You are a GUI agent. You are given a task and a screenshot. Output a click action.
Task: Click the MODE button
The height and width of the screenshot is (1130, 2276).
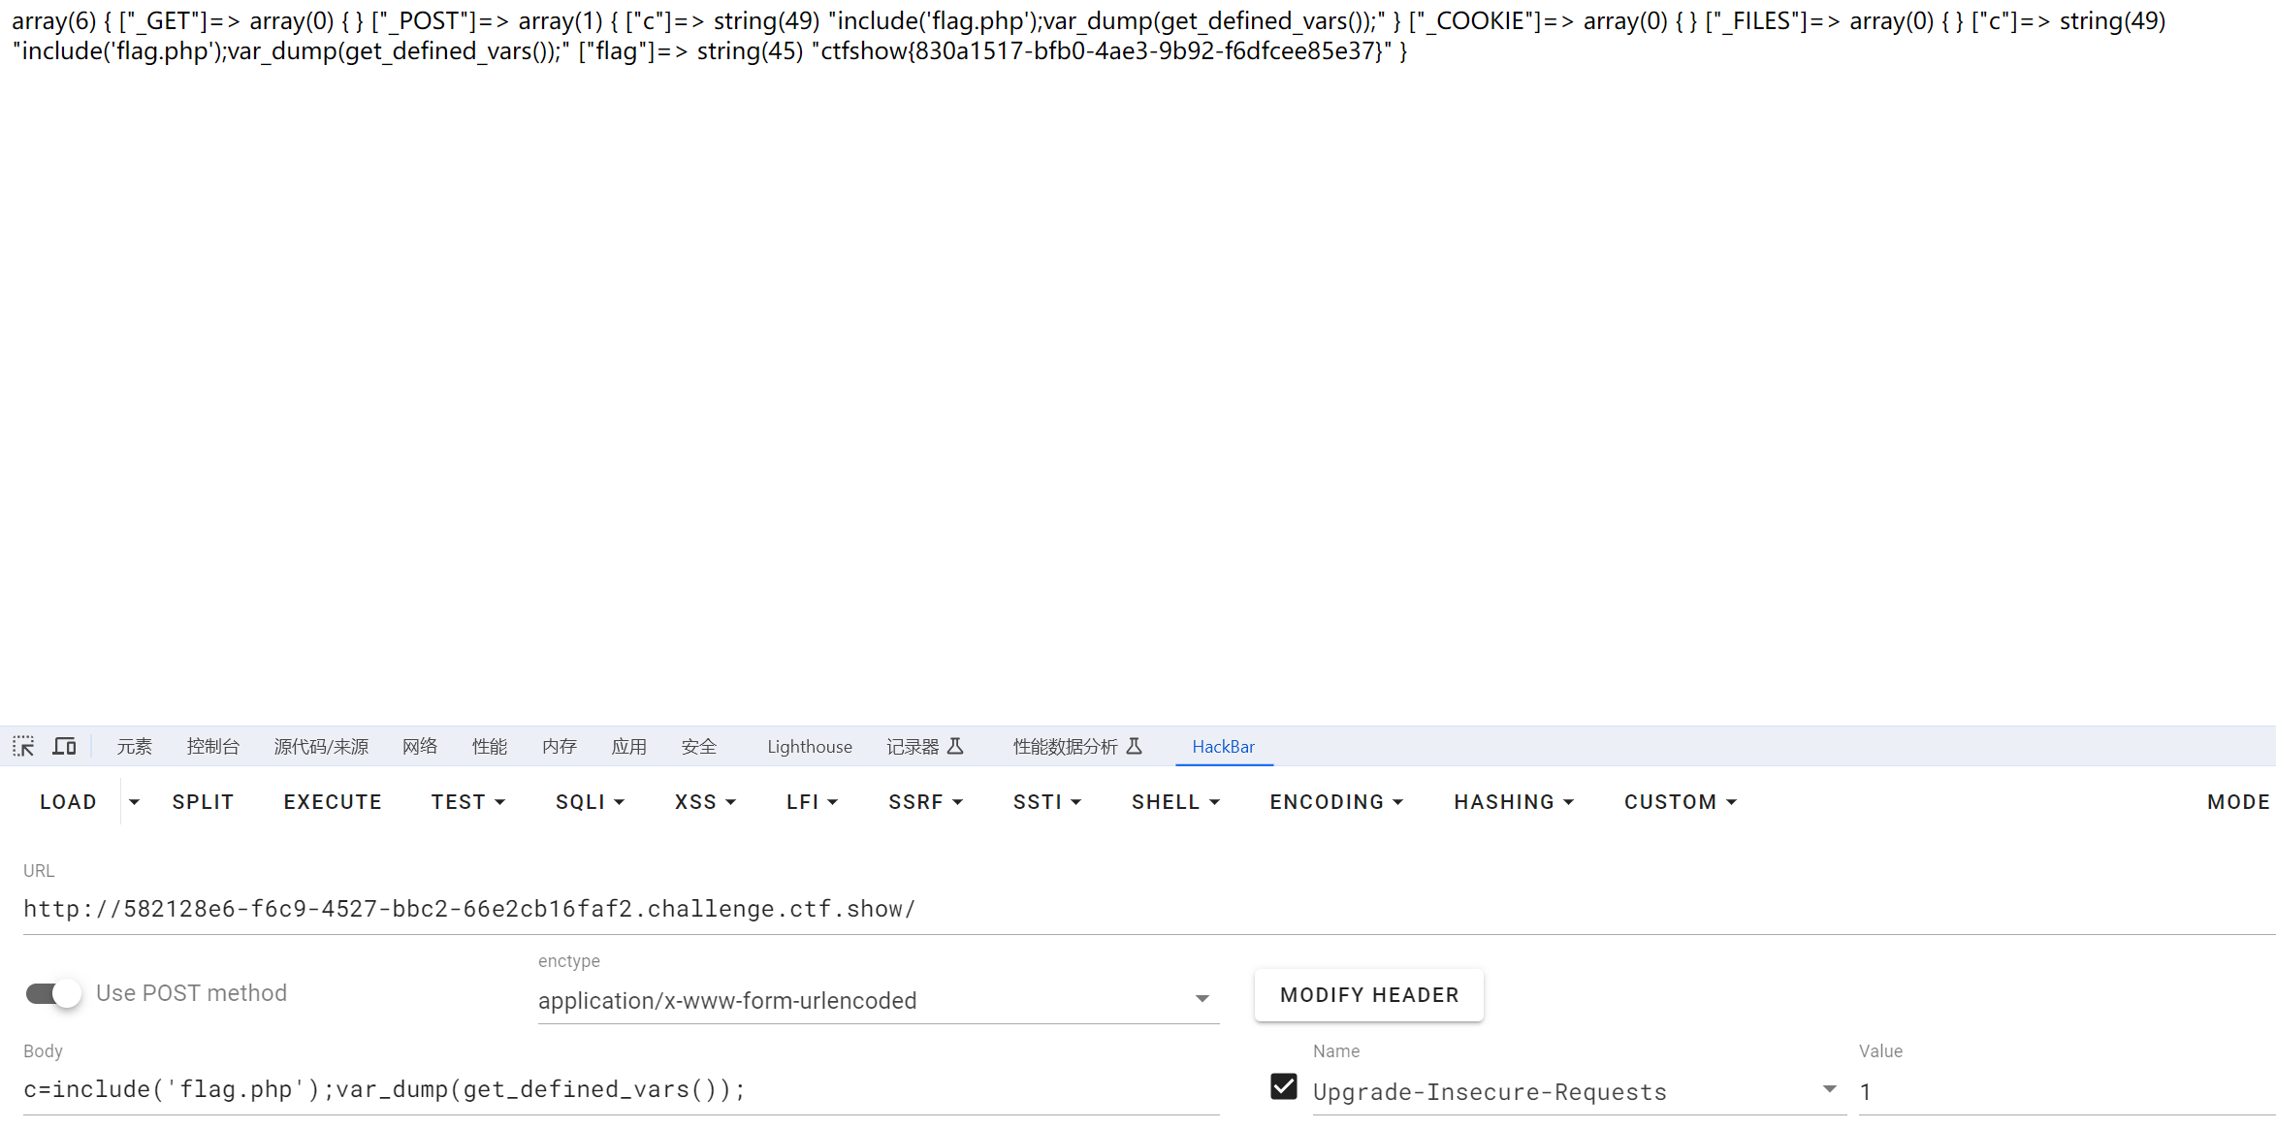click(2238, 802)
